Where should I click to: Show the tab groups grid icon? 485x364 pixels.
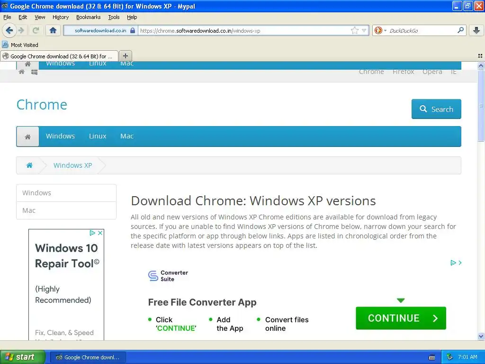(480, 56)
